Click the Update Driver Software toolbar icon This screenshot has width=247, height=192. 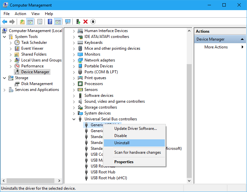pos(78,22)
